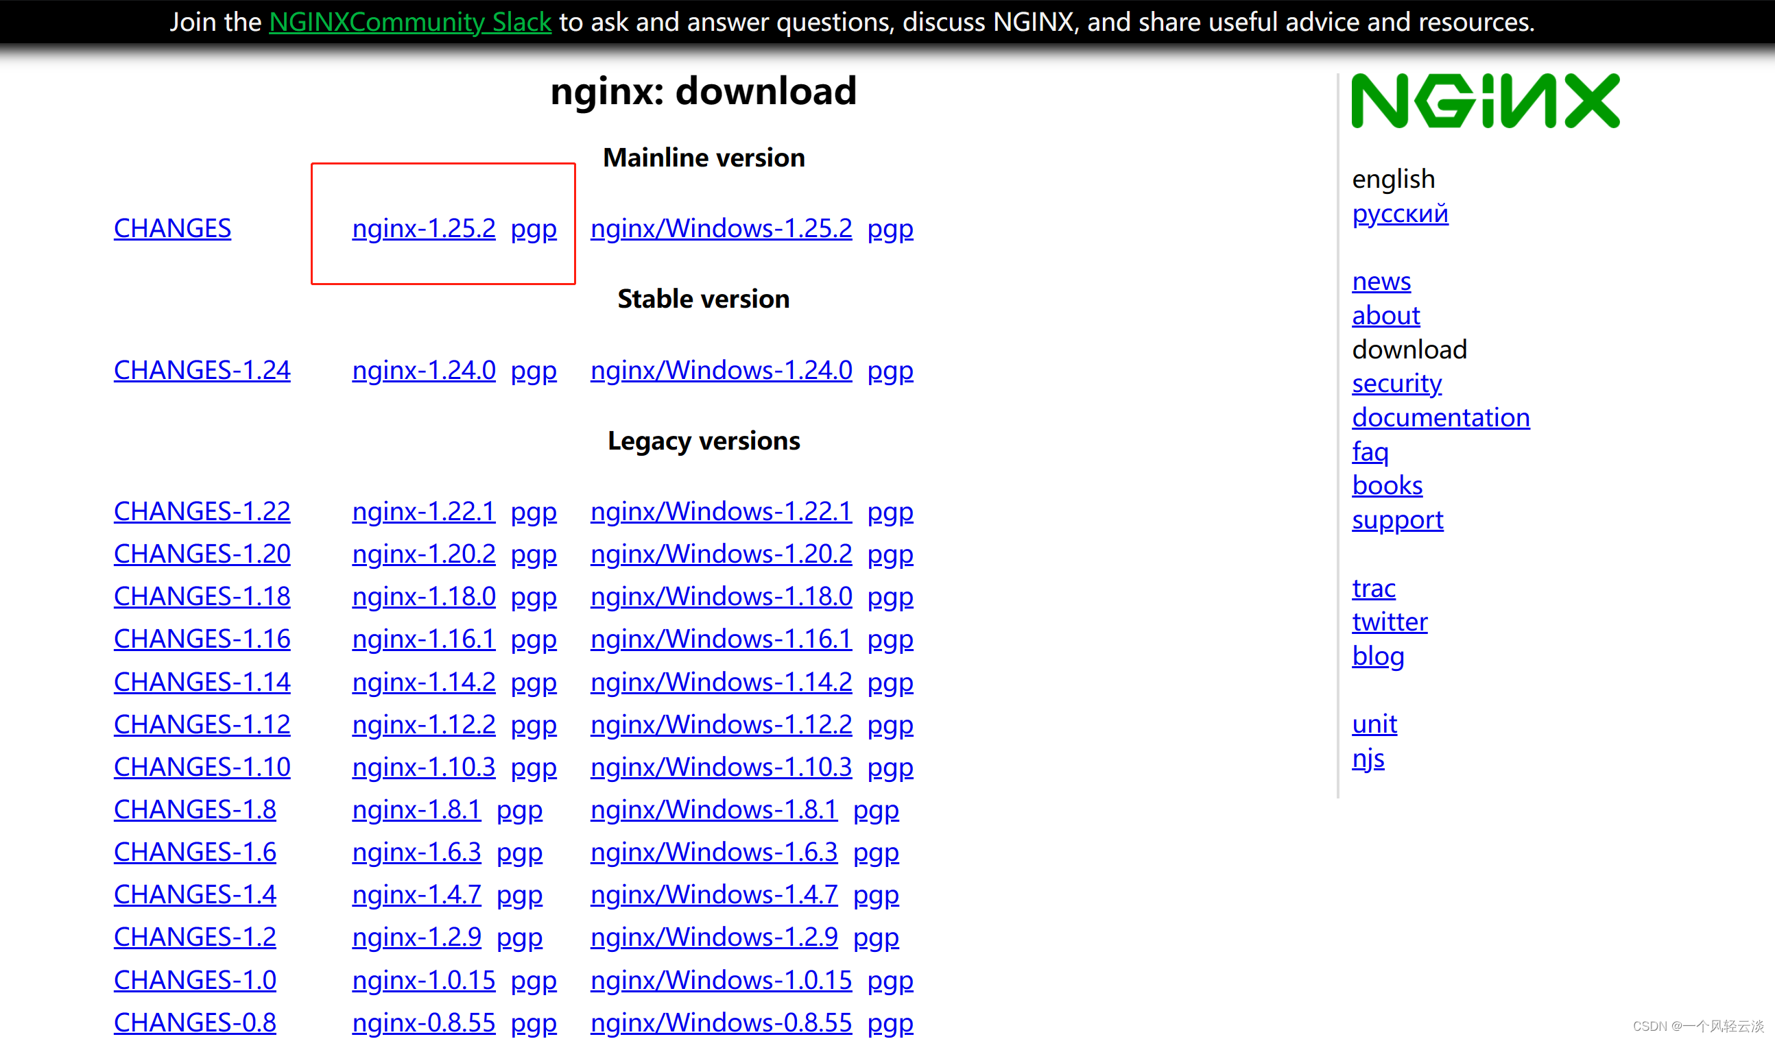Download nginx/Windows-1.25.2 build
This screenshot has width=1775, height=1039.
click(x=721, y=229)
